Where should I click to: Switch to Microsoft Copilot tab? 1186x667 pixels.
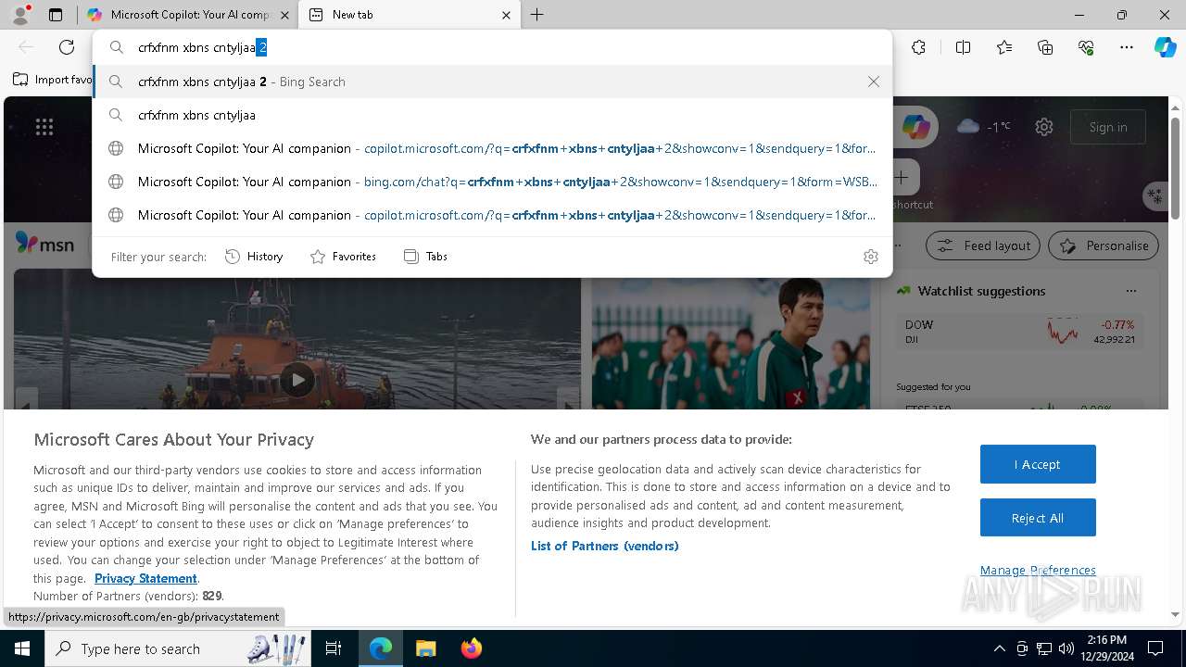[190, 15]
